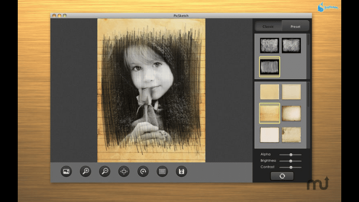This screenshot has width=359, height=202.
Task: Close the PicSketch window with the red button
Action: (x=54, y=16)
